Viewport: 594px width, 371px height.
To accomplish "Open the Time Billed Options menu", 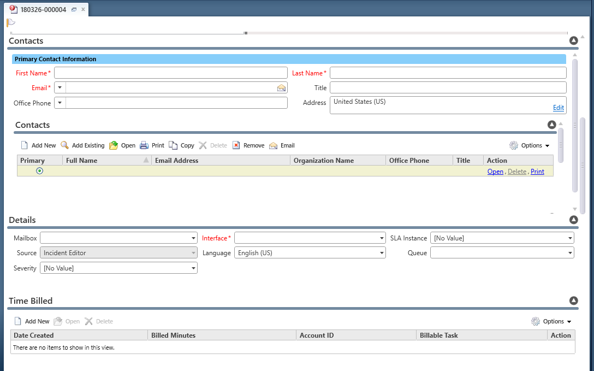I will coord(551,321).
